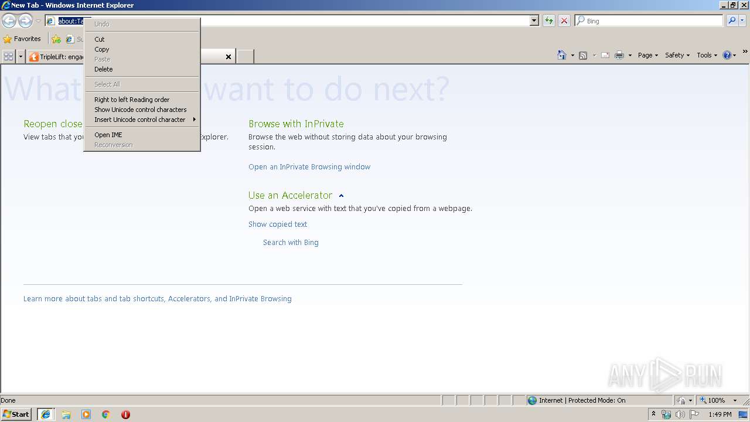Viewport: 750px width, 422px height.
Task: Open the search provider dropdown arrow
Action: pyautogui.click(x=742, y=21)
